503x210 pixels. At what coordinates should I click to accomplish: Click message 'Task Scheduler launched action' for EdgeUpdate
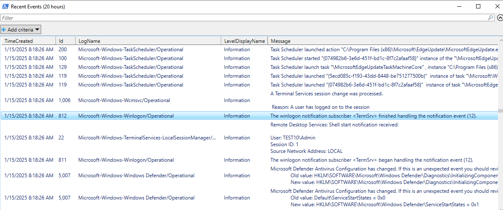tap(384, 50)
